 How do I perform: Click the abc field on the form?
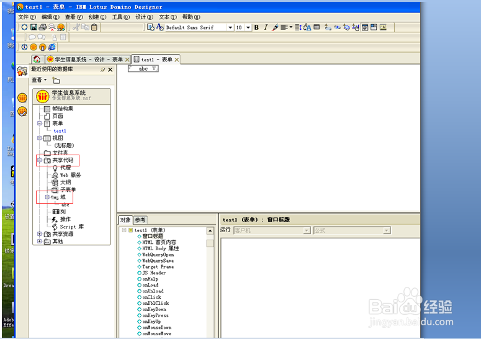pos(143,69)
